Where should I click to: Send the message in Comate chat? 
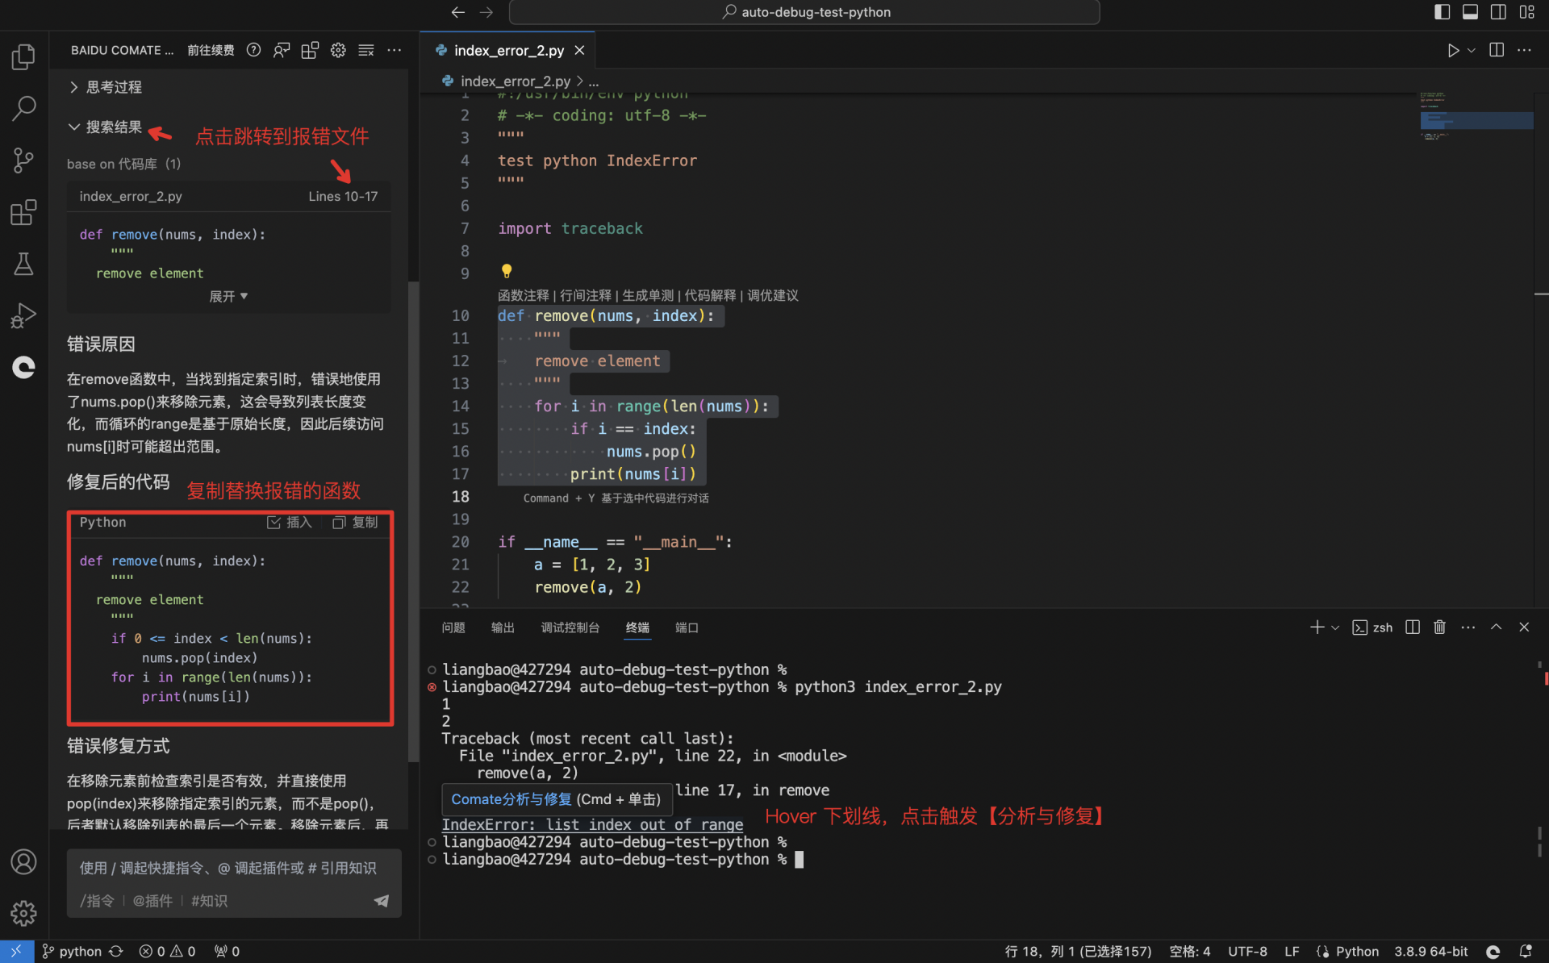[x=382, y=901]
